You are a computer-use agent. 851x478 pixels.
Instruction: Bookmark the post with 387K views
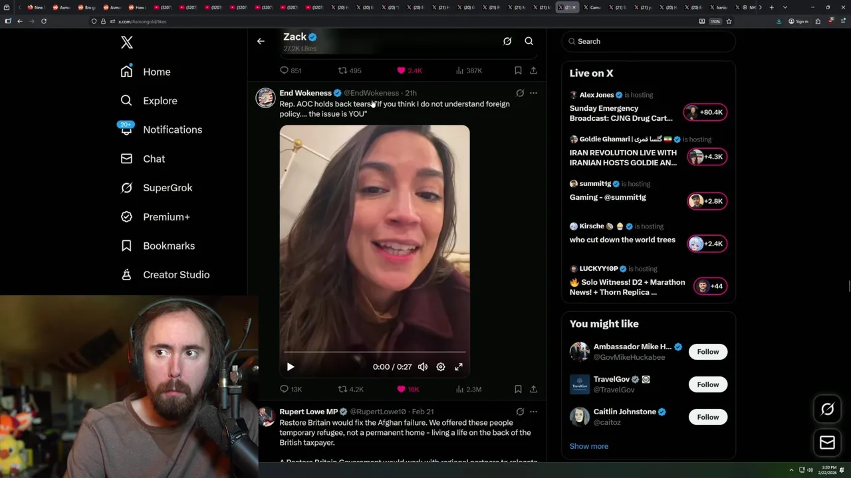[518, 70]
